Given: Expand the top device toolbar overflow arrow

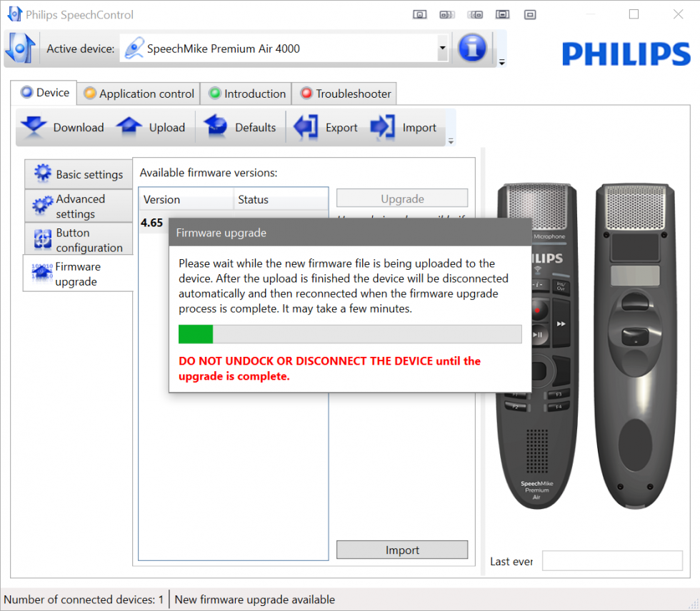Looking at the screenshot, I should (501, 63).
